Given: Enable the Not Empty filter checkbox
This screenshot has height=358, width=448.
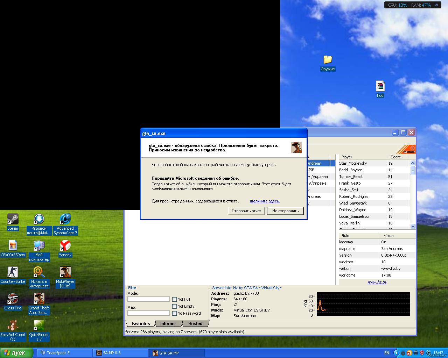Looking at the screenshot, I should point(174,306).
